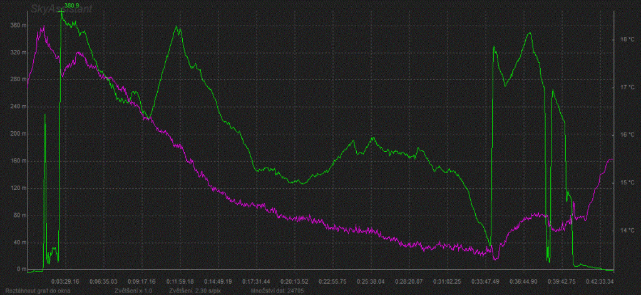Select the 0:11:59.18 time axis label
The width and height of the screenshot is (641, 295).
180,281
